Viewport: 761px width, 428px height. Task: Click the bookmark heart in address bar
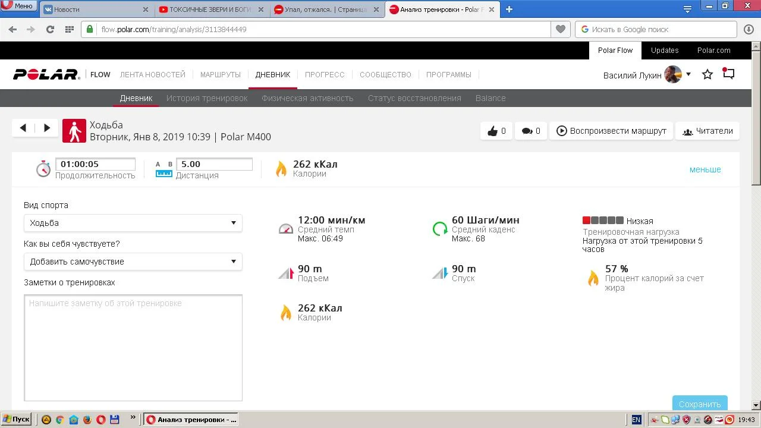pos(560,29)
